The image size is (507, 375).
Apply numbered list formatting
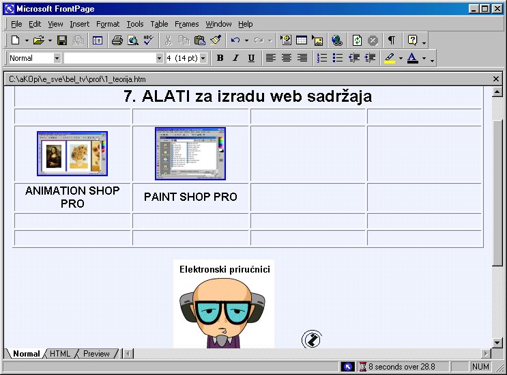pyautogui.click(x=322, y=58)
